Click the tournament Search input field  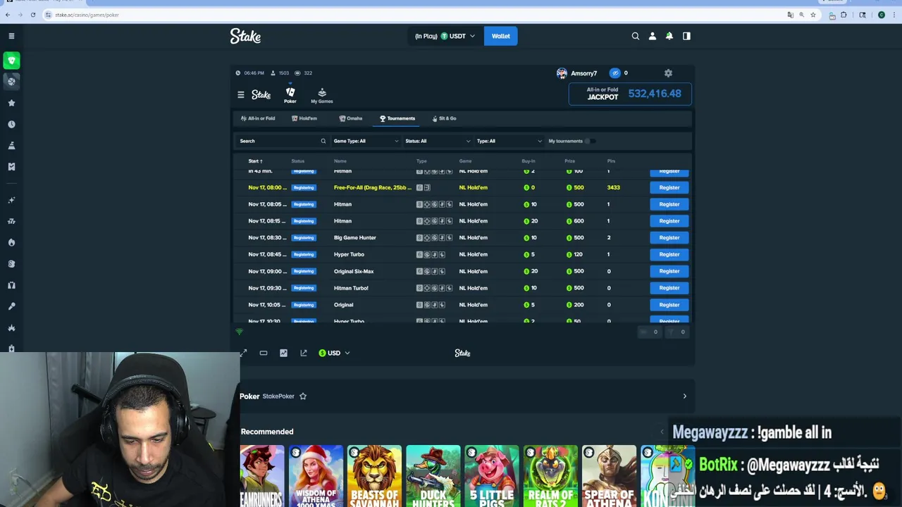coord(283,141)
